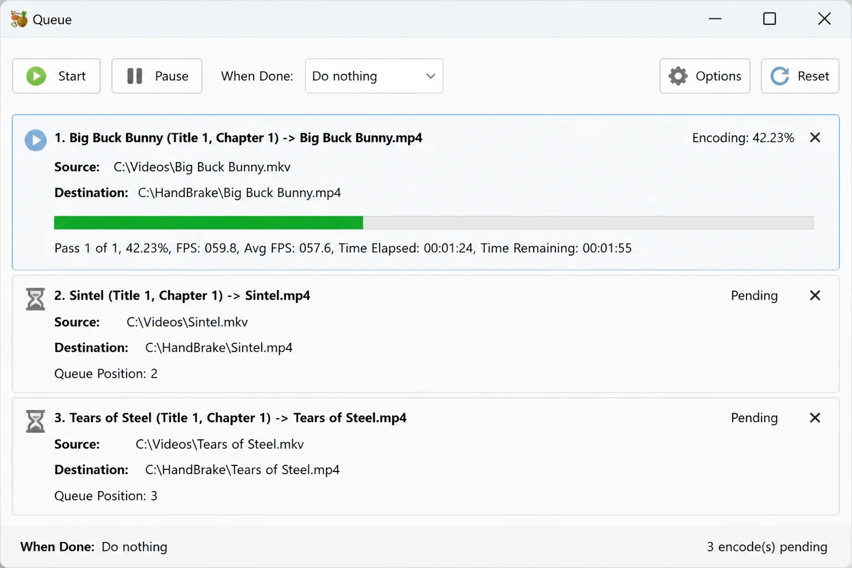Click the Encoding: 42.23% status text
The image size is (852, 568).
(743, 138)
